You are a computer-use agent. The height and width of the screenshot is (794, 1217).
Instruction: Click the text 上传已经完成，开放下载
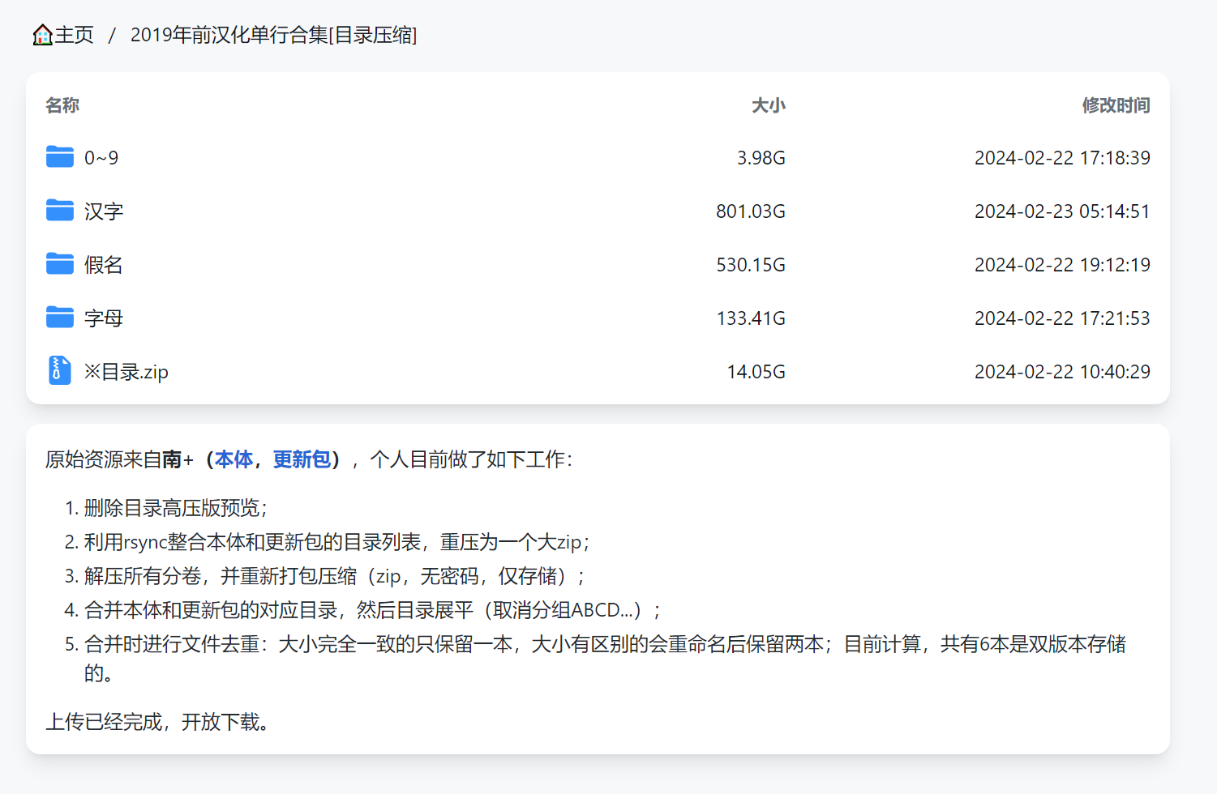coord(157,722)
